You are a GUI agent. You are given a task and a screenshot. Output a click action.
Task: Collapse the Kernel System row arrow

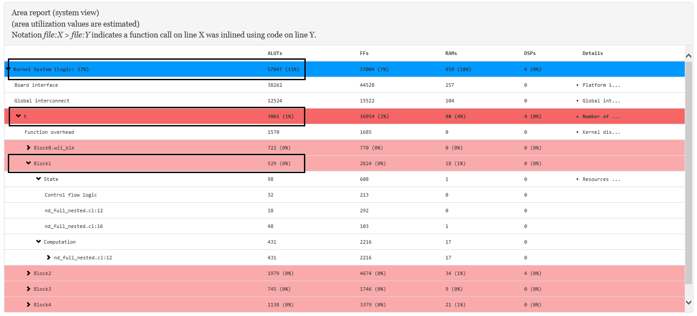tap(8, 69)
